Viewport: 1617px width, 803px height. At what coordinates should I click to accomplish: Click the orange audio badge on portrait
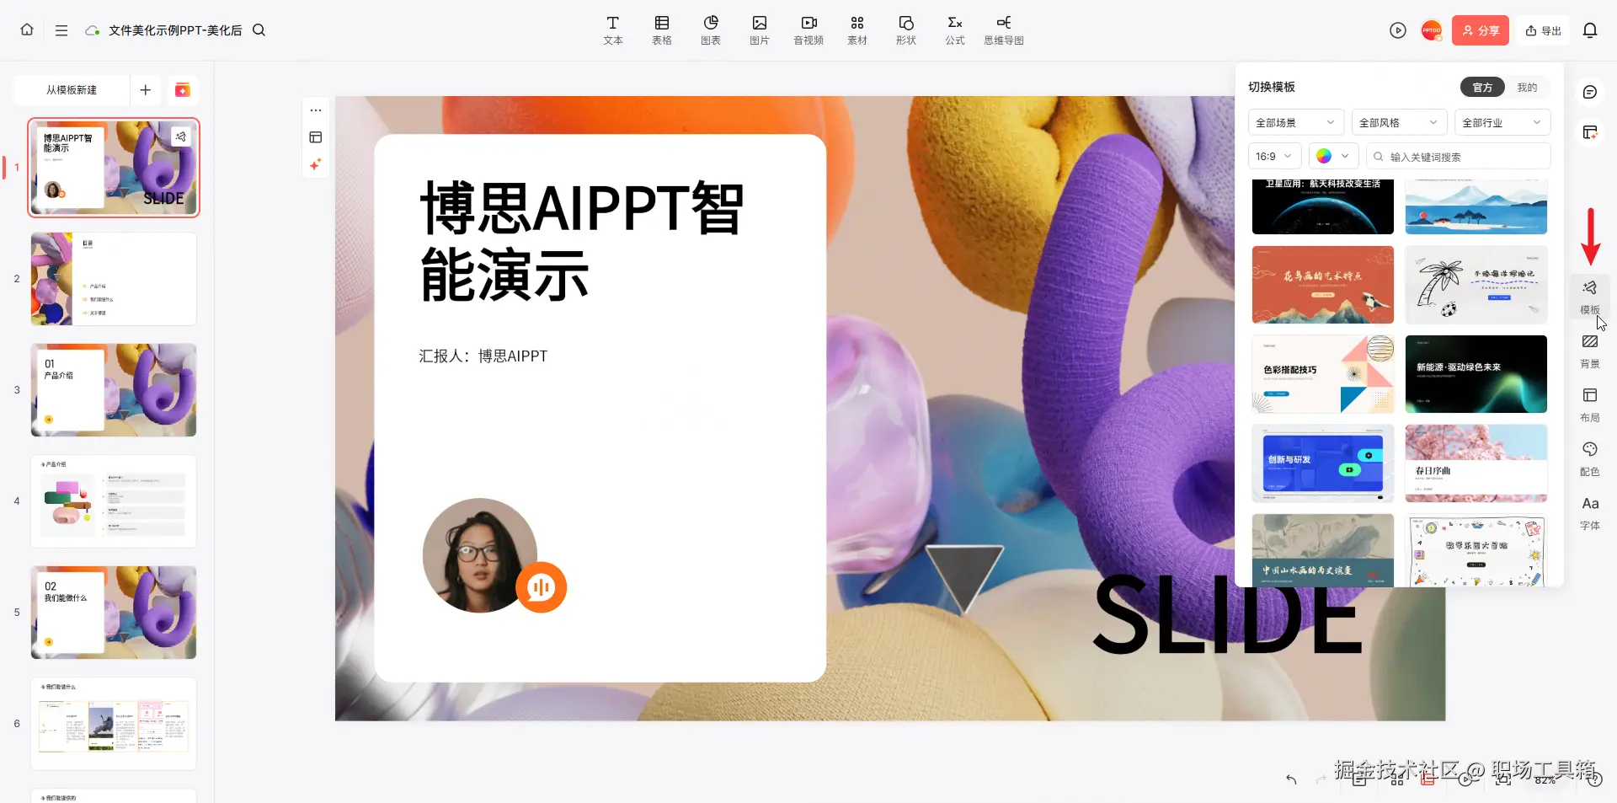tap(541, 587)
